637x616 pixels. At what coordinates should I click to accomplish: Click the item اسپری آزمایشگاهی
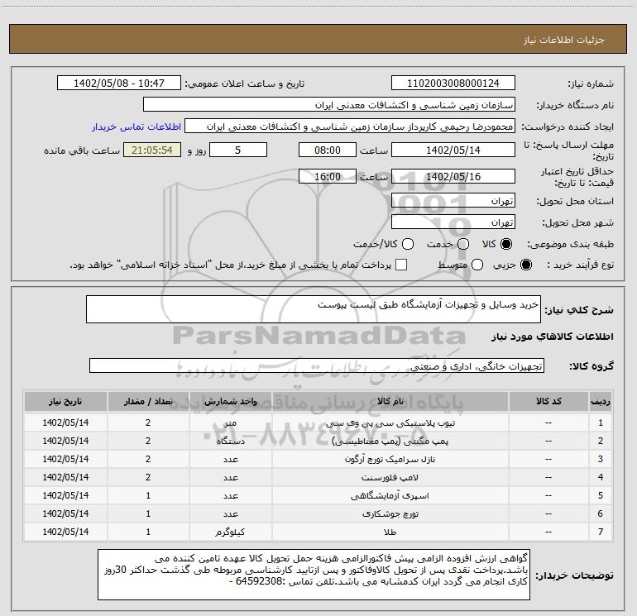[x=390, y=496]
